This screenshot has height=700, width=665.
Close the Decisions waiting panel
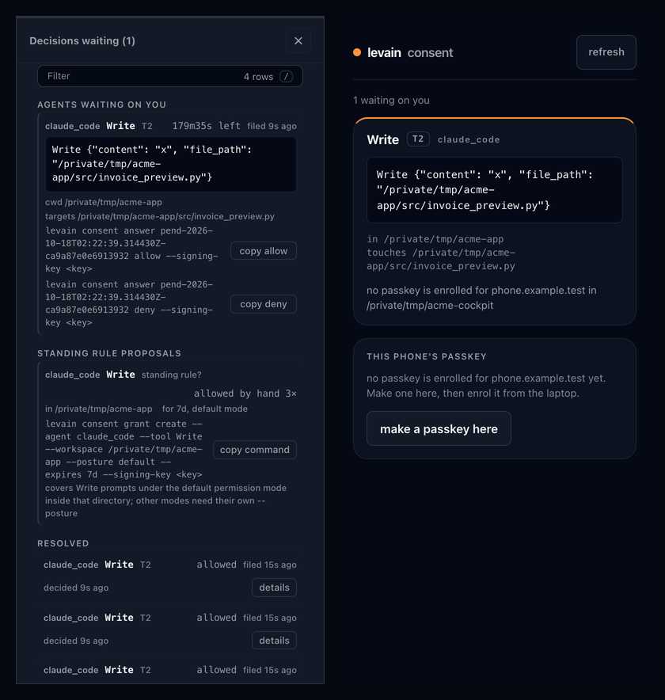(298, 40)
